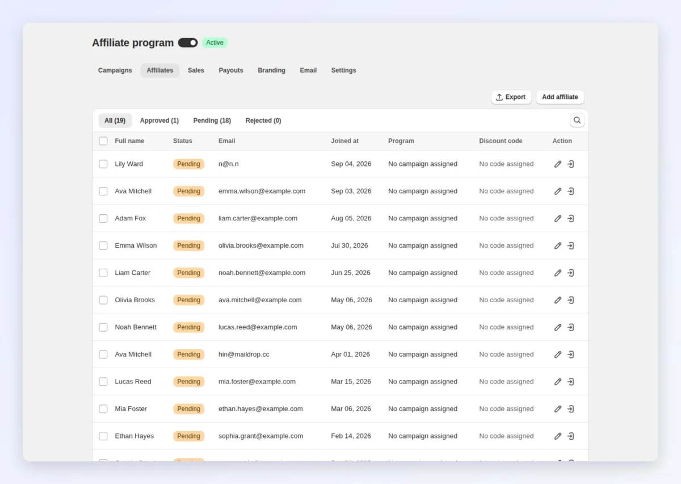The image size is (681, 484).
Task: Select the Olivia Brooks row checkbox
Action: (x=103, y=300)
